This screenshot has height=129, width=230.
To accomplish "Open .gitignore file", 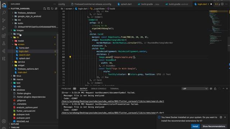I will coord(21,100).
